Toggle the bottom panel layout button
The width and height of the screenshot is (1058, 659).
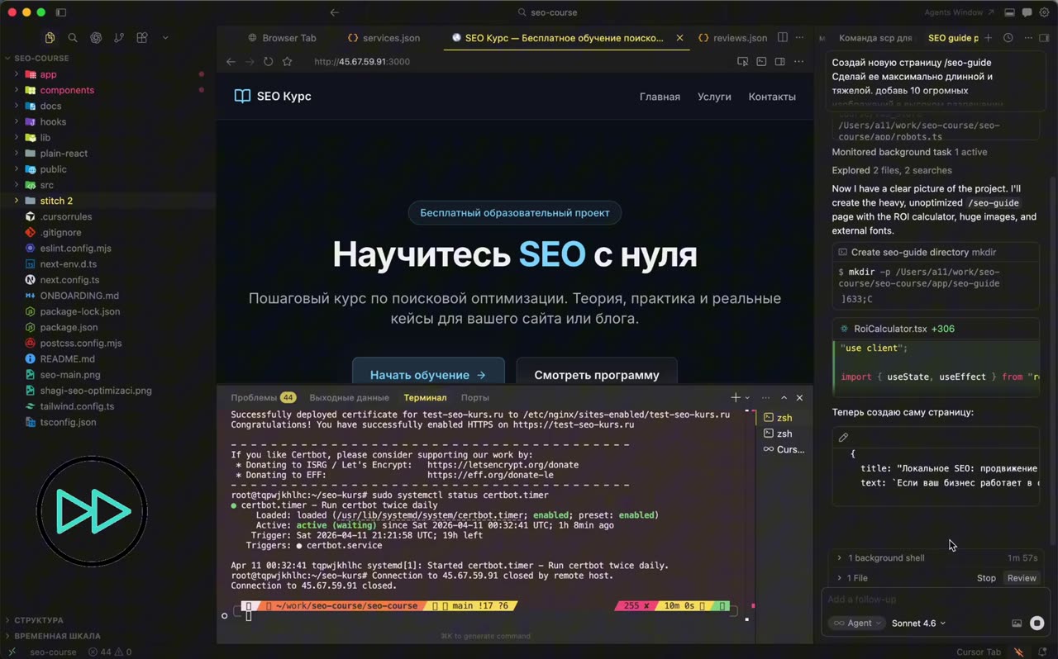[x=1009, y=12]
